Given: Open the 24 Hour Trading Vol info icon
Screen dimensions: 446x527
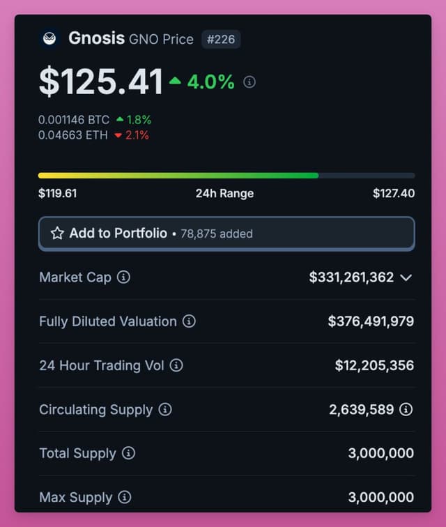Looking at the screenshot, I should click(x=176, y=365).
